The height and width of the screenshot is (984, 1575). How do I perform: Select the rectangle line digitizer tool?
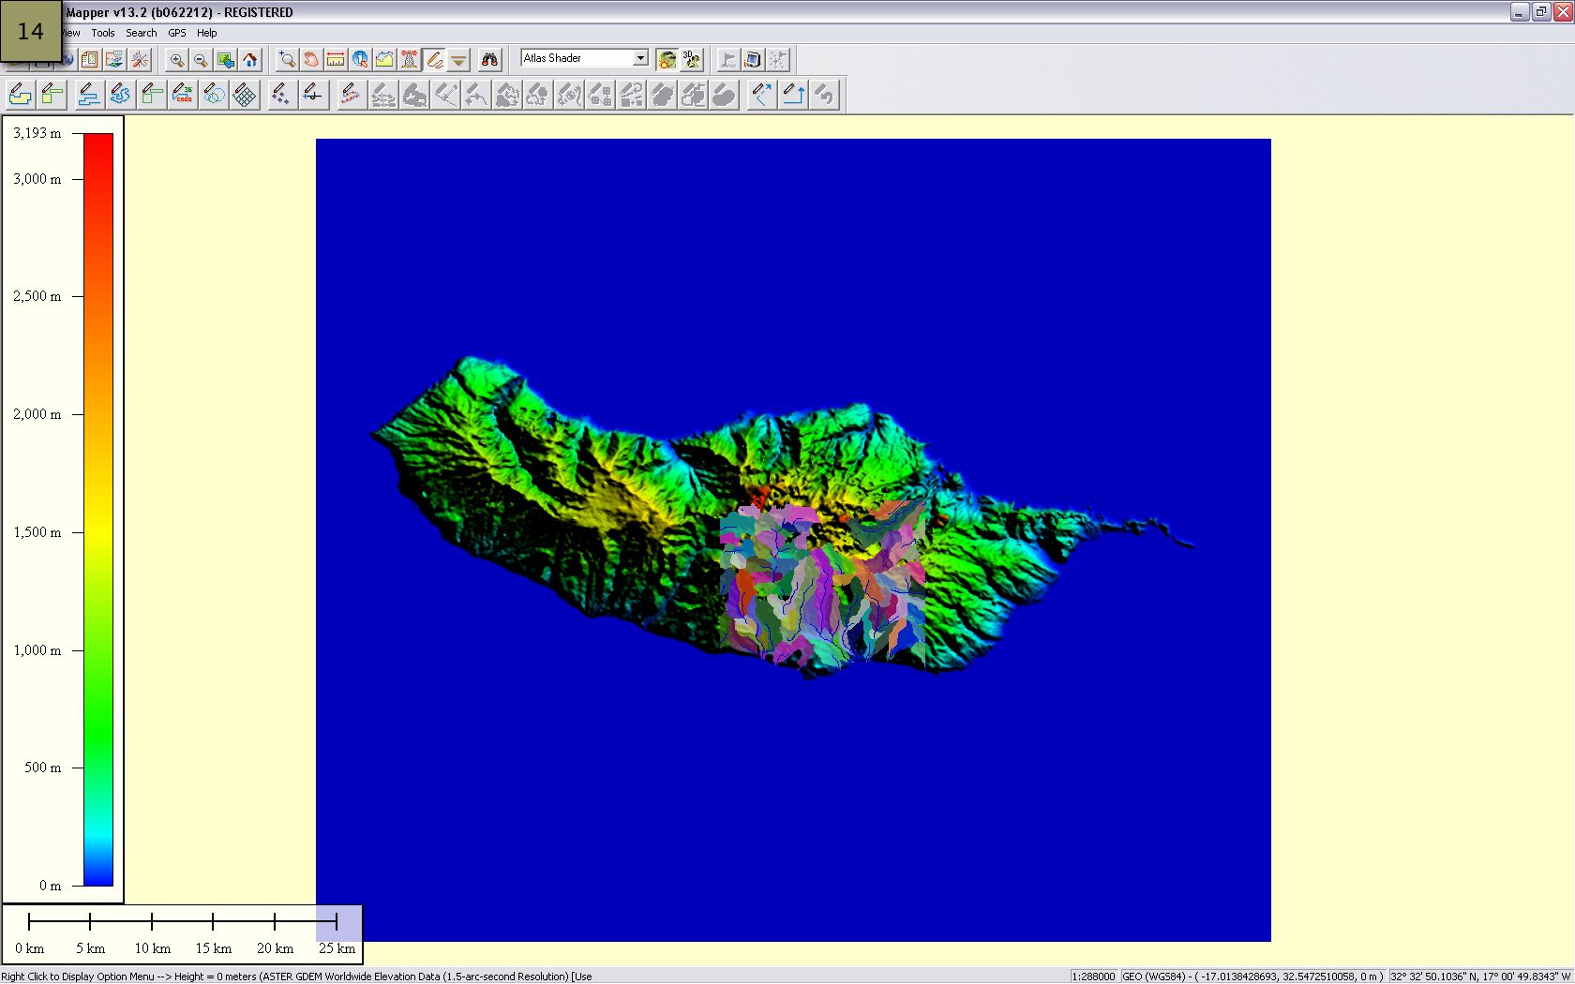(x=152, y=95)
